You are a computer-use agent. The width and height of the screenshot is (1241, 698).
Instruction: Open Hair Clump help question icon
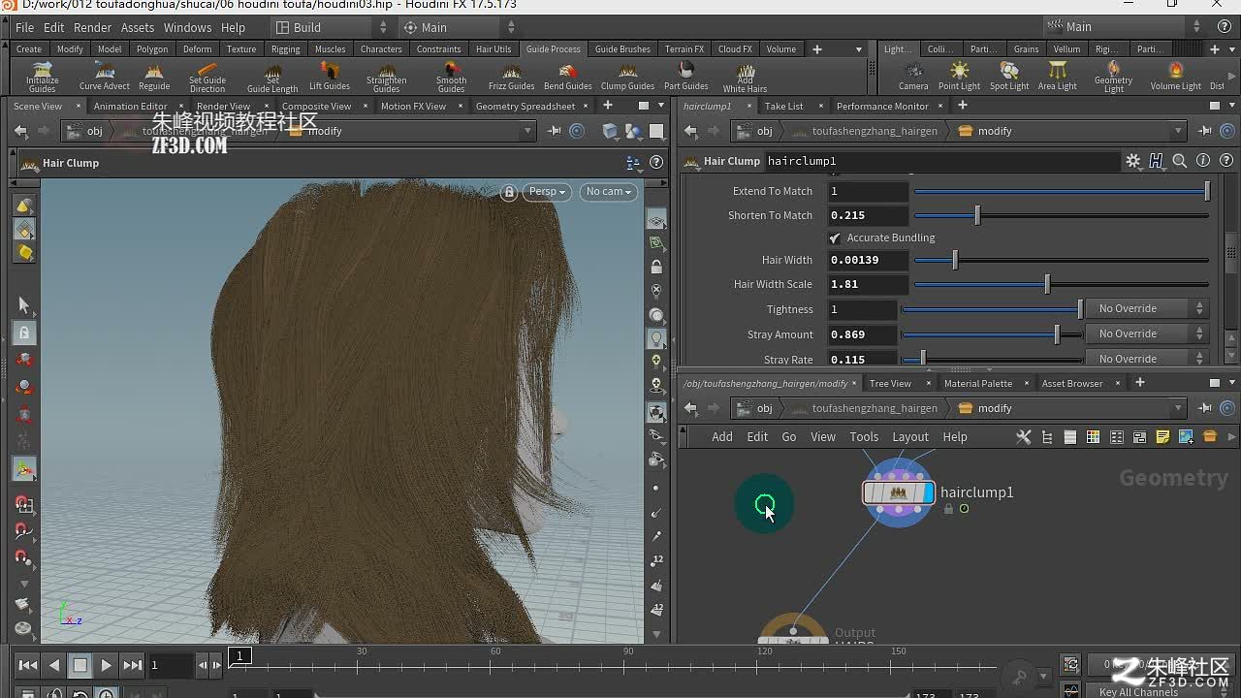pyautogui.click(x=1226, y=161)
